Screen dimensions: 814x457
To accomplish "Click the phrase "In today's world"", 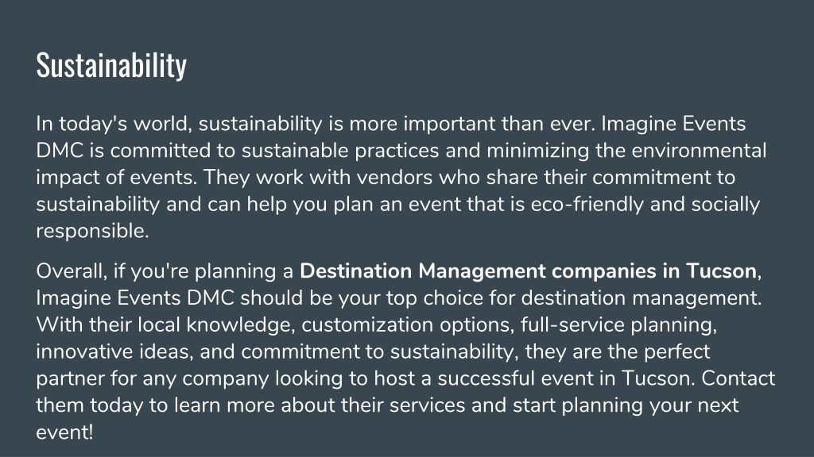I will 114,125.
